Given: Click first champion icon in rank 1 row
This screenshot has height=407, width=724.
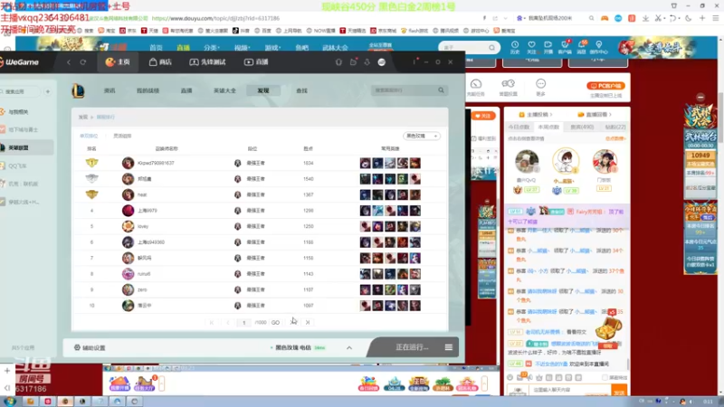Looking at the screenshot, I should (366, 163).
